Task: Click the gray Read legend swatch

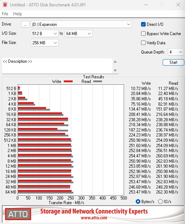Action: click(97, 82)
